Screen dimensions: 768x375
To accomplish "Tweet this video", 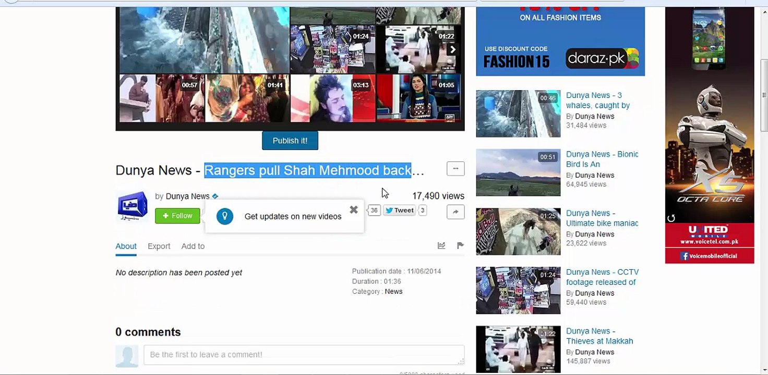I will [400, 210].
